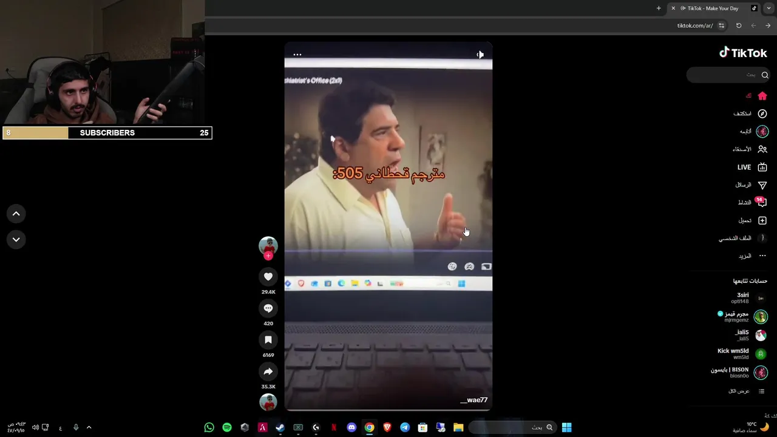Screen dimensions: 777x437
Task: Open Netflix from the taskbar
Action: click(333, 427)
